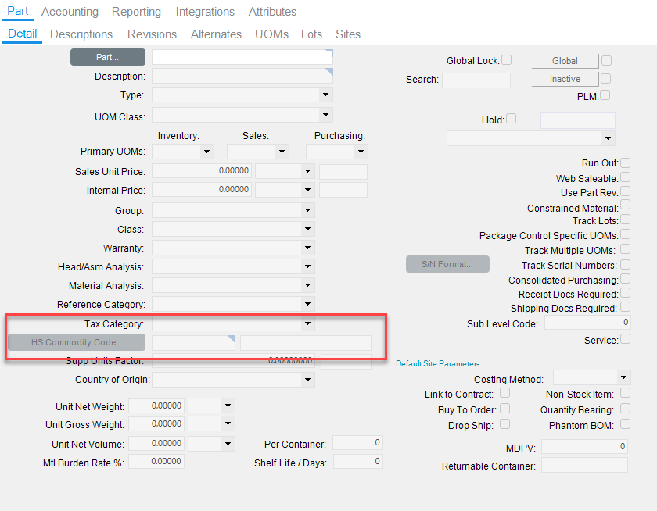Check Track Serial Numbers box
This screenshot has width=657, height=511.
pos(625,265)
